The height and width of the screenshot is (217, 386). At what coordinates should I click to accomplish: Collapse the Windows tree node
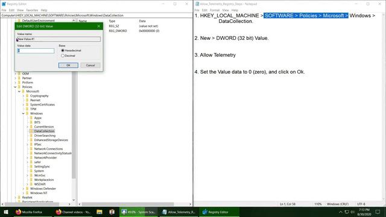click(24, 113)
